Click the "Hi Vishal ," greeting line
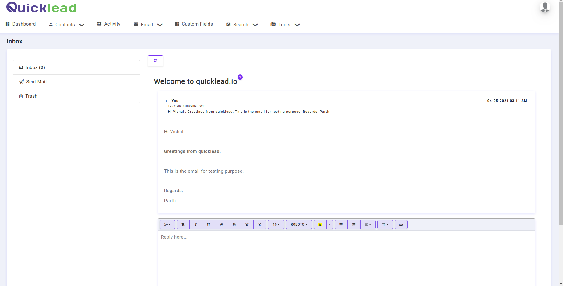This screenshot has height=286, width=563. click(175, 132)
